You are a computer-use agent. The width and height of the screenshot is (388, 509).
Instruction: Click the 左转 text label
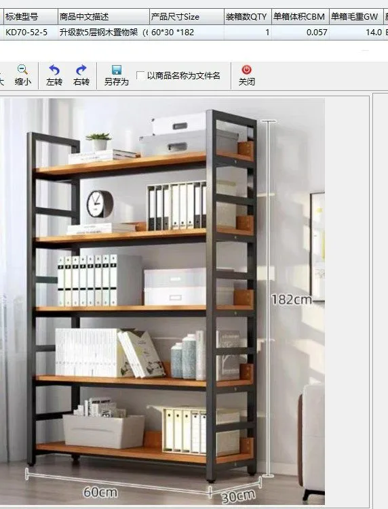click(x=54, y=82)
